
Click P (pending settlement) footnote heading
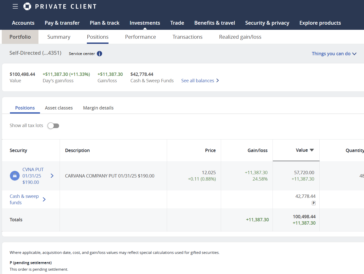pyautogui.click(x=31, y=263)
